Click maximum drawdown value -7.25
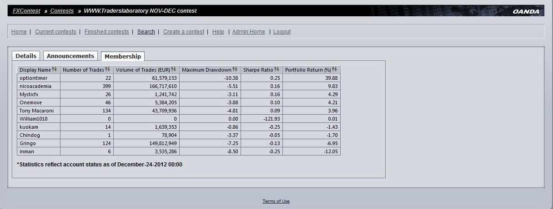The width and height of the screenshot is (553, 209). click(x=232, y=143)
